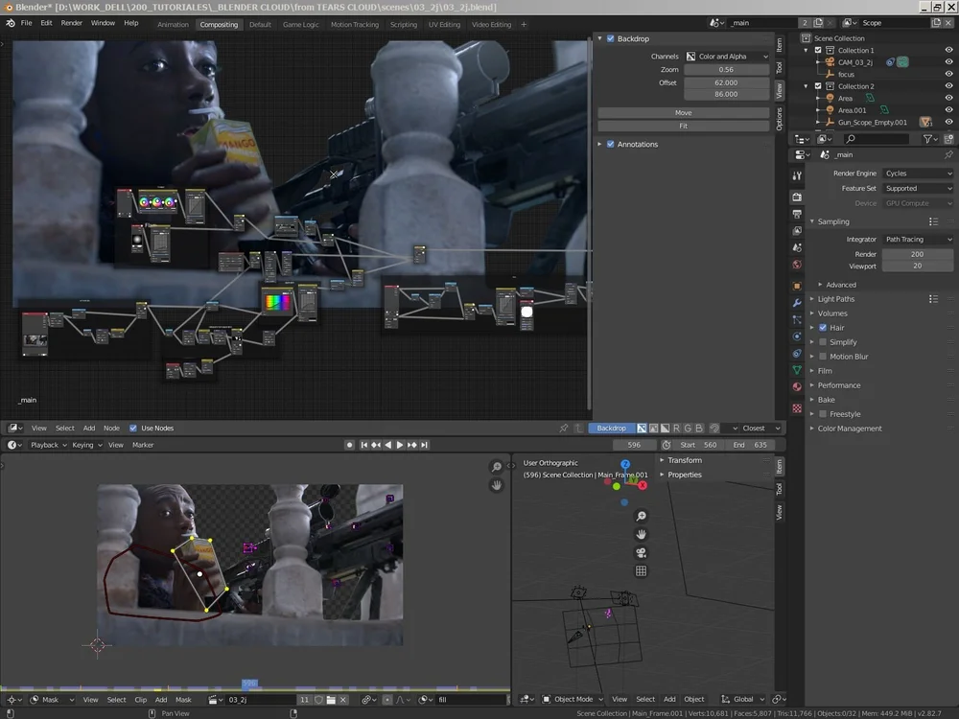Image resolution: width=959 pixels, height=719 pixels.
Task: Open the Channels dropdown Color and Alpha
Action: pyautogui.click(x=727, y=57)
